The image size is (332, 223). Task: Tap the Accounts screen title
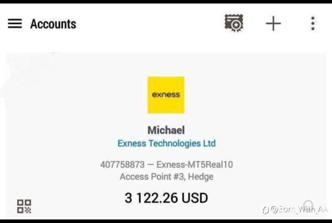(x=53, y=24)
